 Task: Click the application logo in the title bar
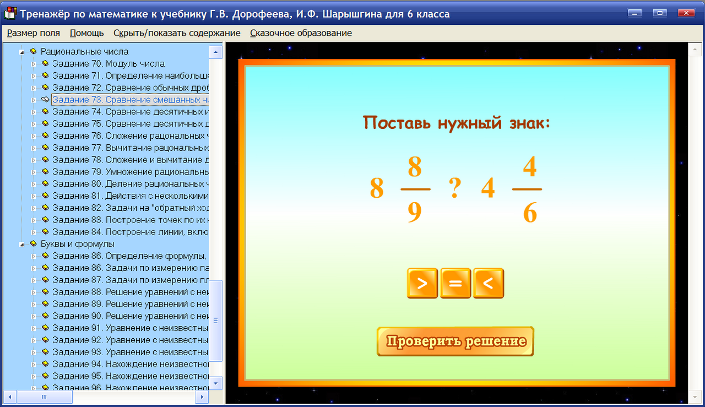9,12
